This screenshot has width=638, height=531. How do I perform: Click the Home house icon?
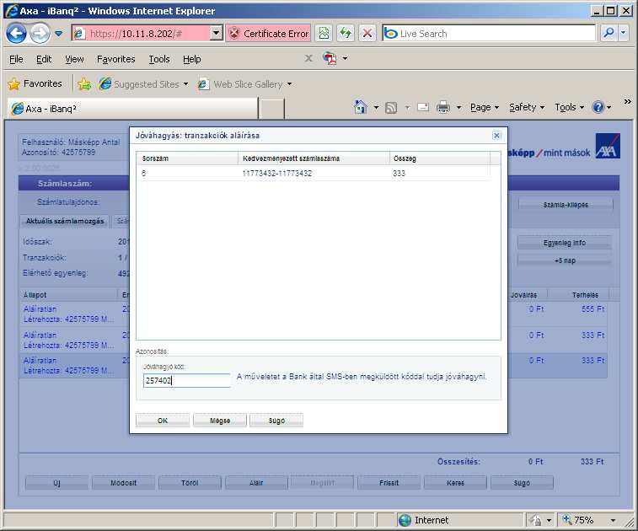pyautogui.click(x=360, y=107)
